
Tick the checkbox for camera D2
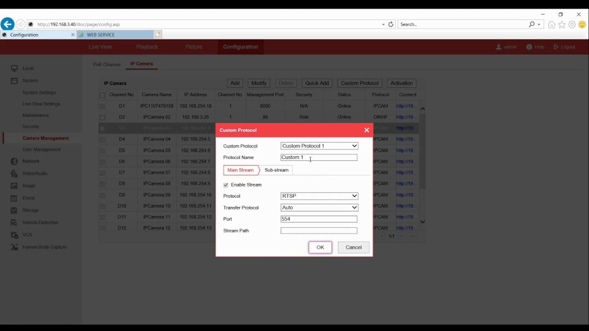(x=102, y=117)
